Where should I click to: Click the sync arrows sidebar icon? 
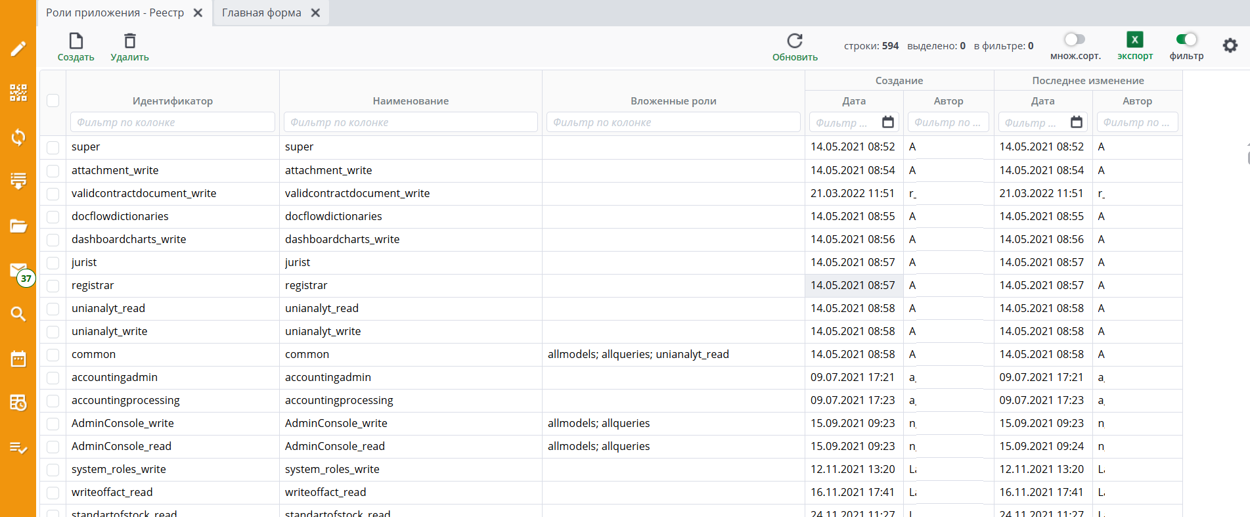pyautogui.click(x=18, y=137)
